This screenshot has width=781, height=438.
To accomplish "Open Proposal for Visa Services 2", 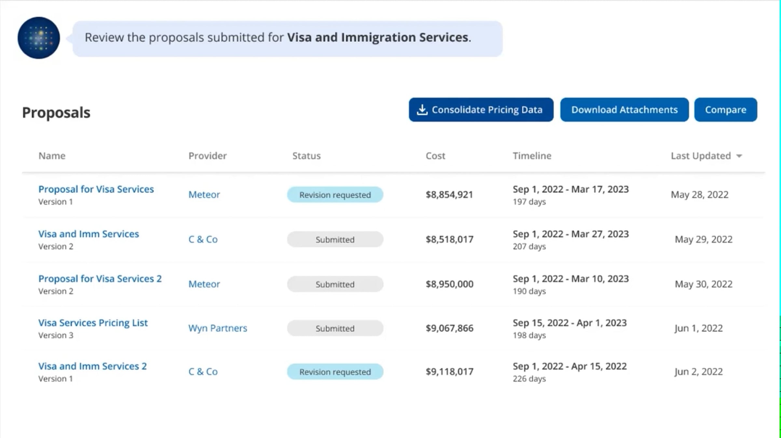I will [x=100, y=279].
